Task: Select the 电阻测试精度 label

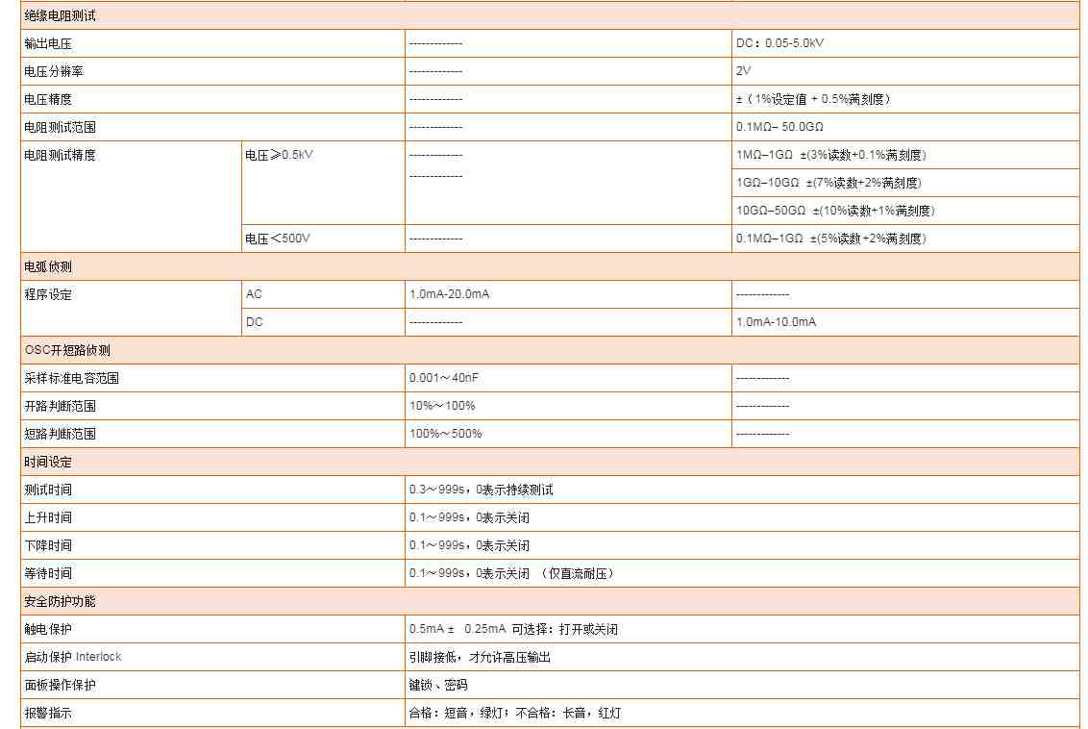Action: 60,155
